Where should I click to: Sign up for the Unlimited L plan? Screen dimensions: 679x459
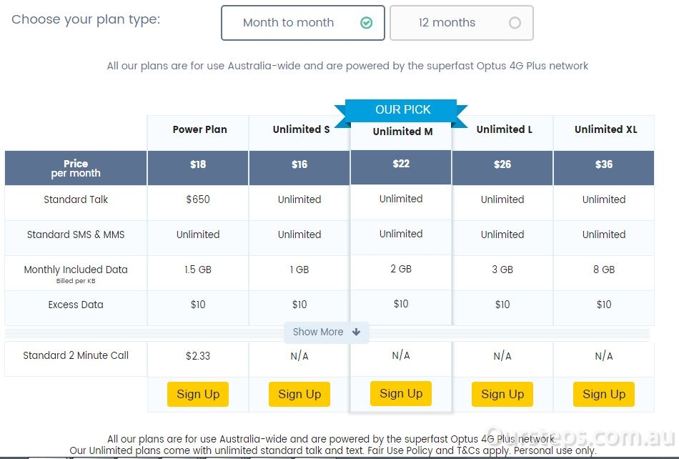click(x=502, y=394)
